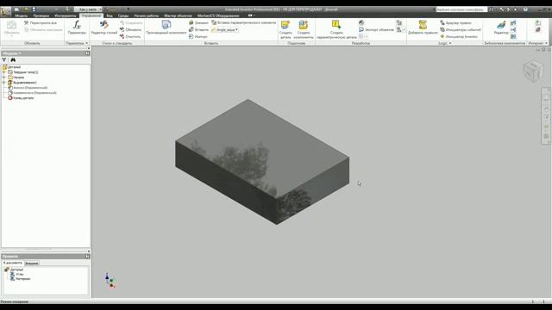Open Инициаторы событий in iLogic
Screen dimensions: 552x310
(460, 30)
